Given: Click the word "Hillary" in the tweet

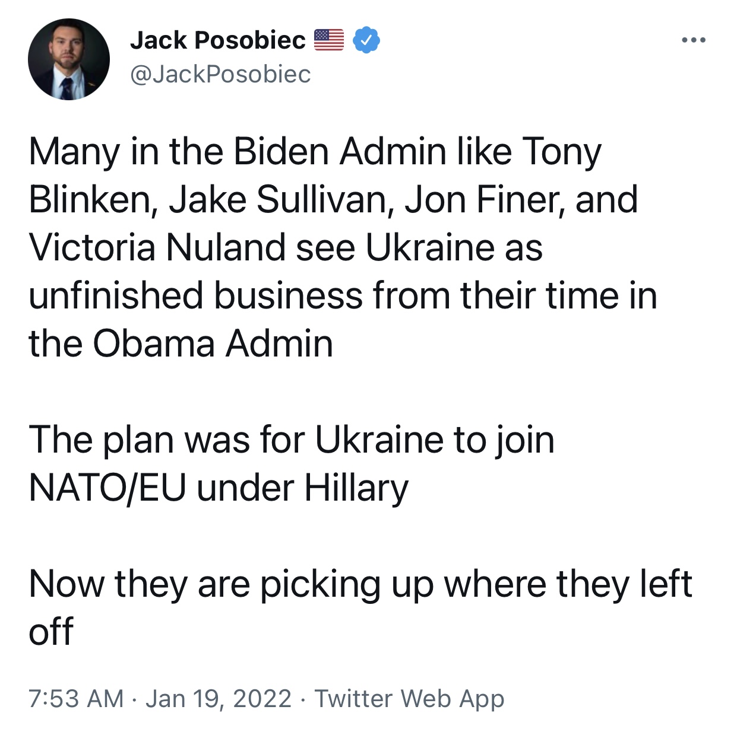Looking at the screenshot, I should pyautogui.click(x=356, y=488).
